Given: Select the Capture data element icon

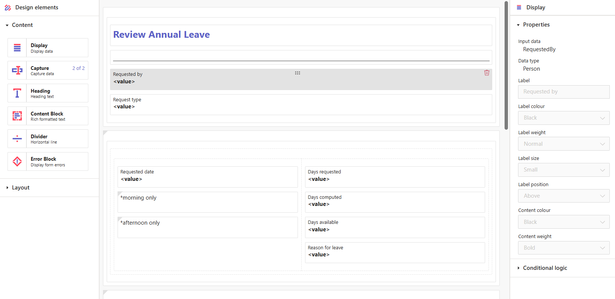Looking at the screenshot, I should point(17,71).
